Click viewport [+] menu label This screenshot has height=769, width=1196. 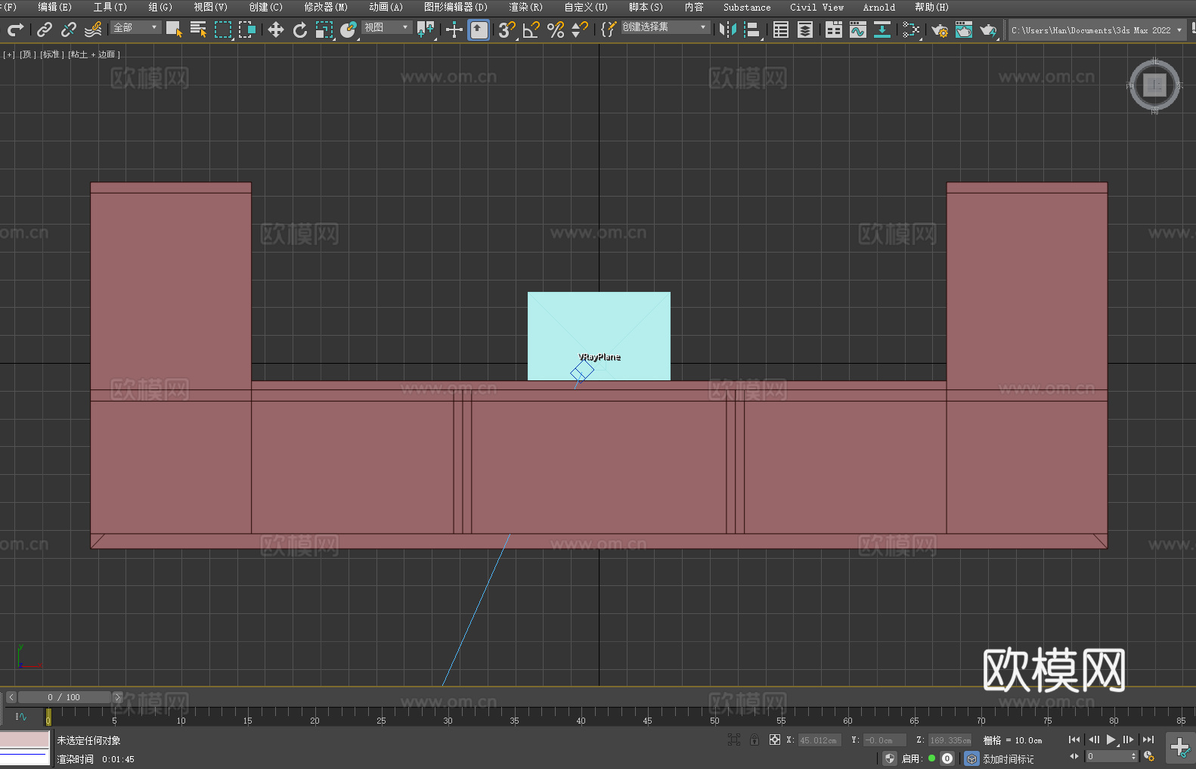click(x=9, y=54)
